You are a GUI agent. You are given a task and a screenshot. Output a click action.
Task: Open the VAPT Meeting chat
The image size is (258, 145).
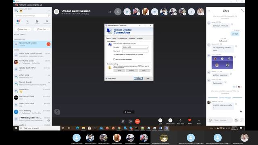coord(32,112)
